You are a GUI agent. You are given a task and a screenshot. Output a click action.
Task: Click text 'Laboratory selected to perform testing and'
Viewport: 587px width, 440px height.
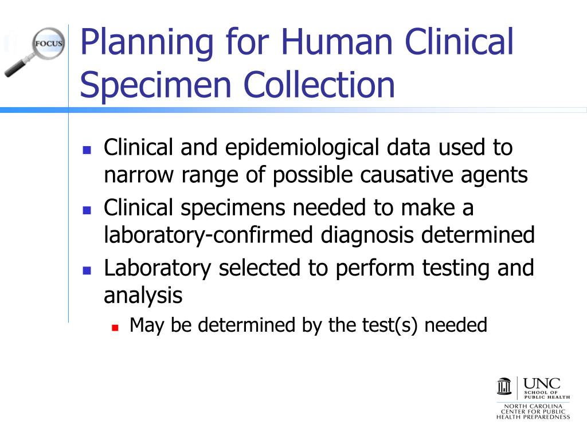(319, 268)
